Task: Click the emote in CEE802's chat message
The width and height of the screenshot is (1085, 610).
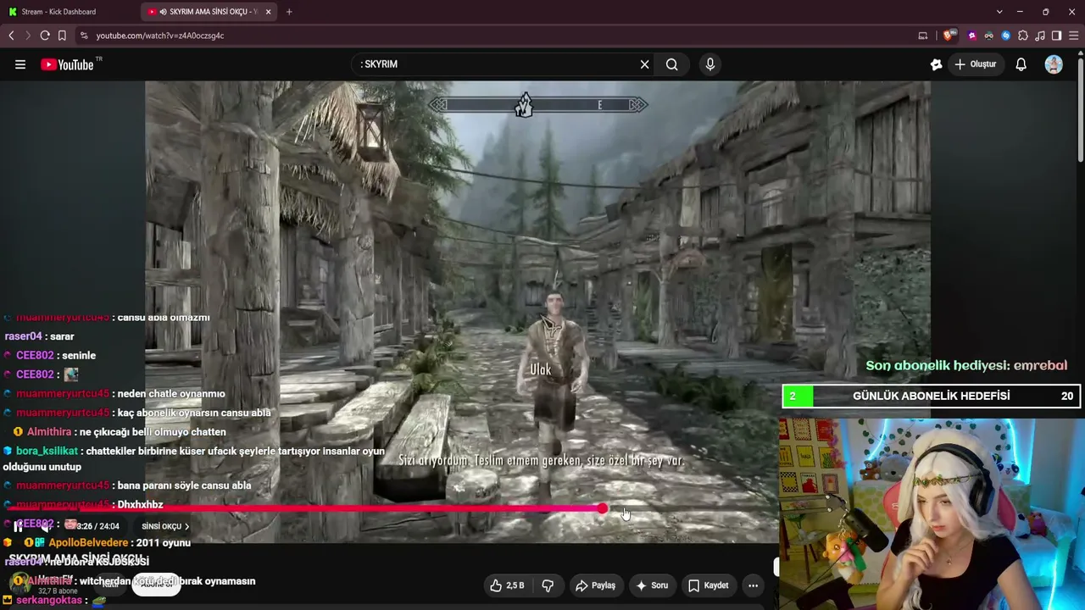Action: 71,374
